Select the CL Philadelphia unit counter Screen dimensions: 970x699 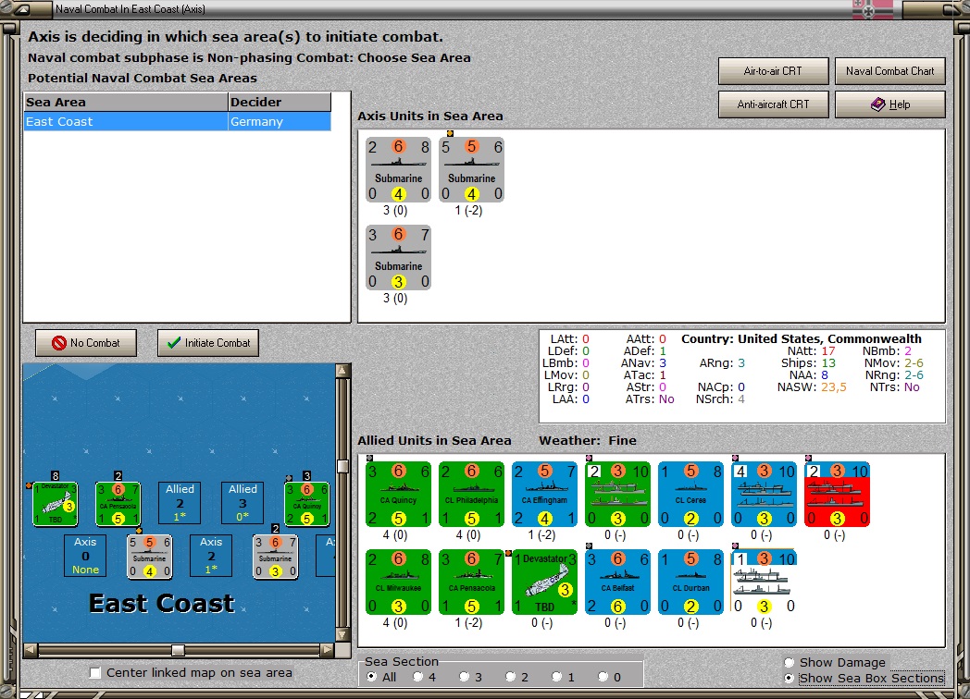(471, 495)
